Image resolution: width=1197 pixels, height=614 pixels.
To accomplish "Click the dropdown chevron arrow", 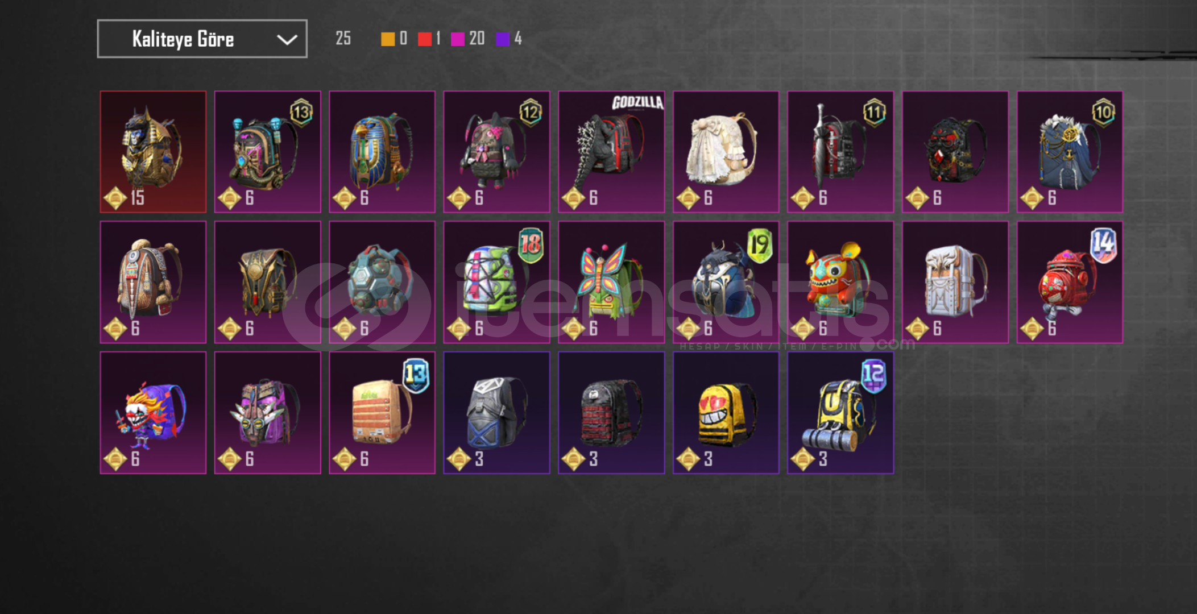I will click(x=287, y=39).
